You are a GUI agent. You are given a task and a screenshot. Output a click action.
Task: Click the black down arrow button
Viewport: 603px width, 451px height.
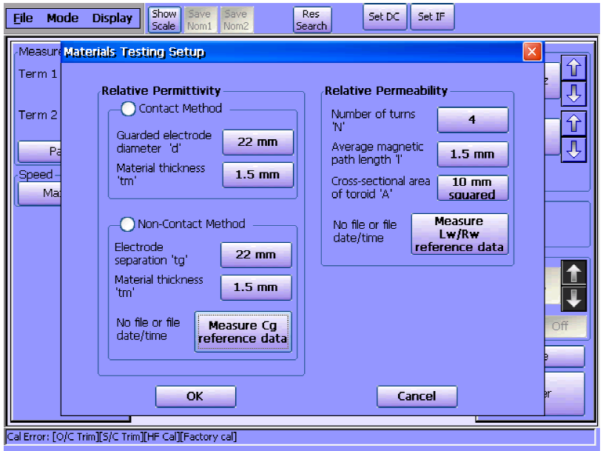tap(574, 298)
